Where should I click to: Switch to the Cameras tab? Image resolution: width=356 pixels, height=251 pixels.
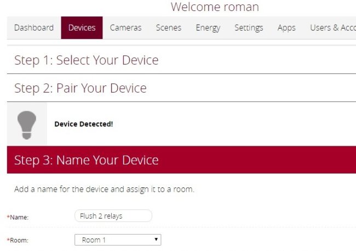click(125, 28)
